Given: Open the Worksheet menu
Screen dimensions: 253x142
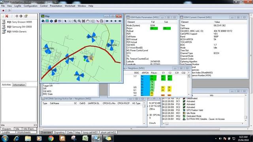Looking at the screenshot, I should tap(70, 6).
